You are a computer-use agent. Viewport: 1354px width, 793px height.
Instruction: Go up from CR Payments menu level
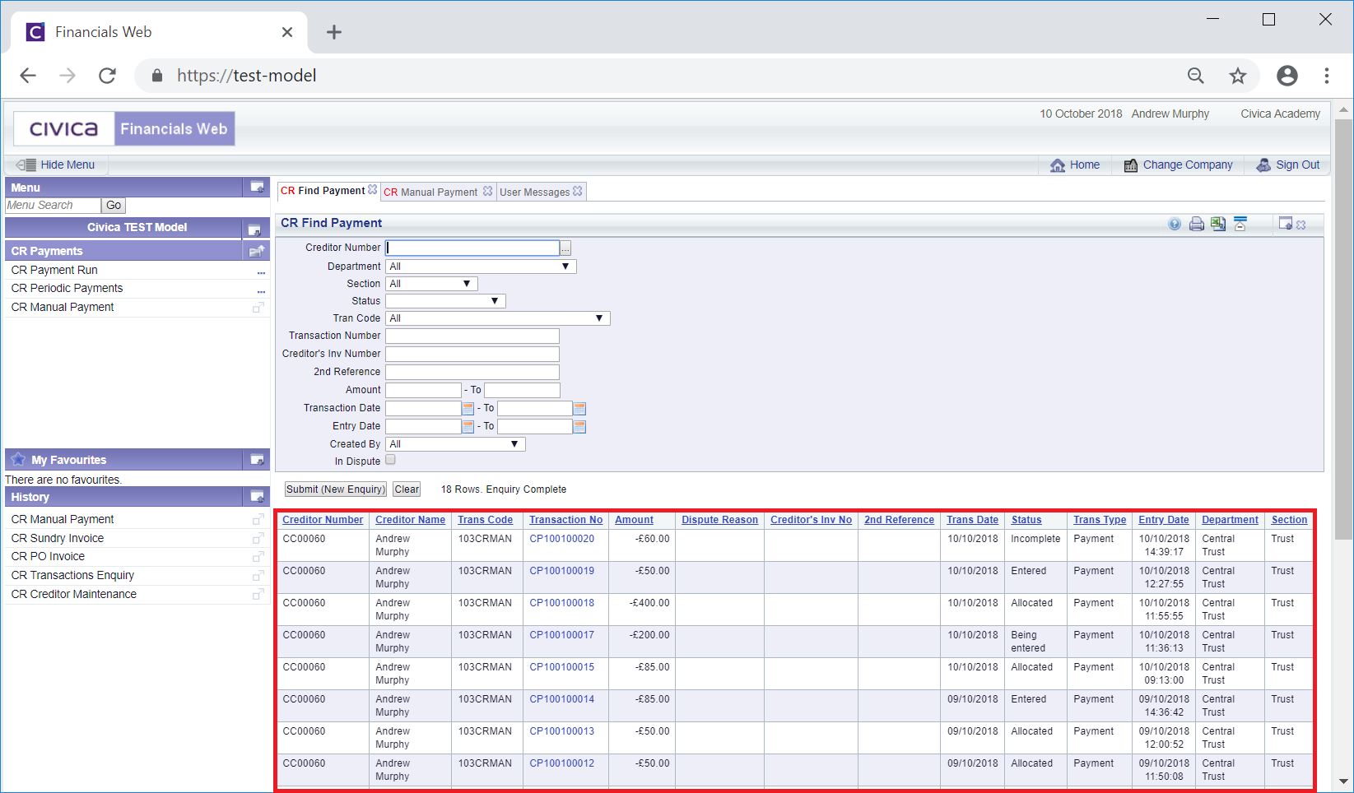tap(257, 251)
